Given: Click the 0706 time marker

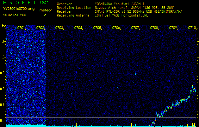Looking at the screenshot, I should click(x=116, y=28).
